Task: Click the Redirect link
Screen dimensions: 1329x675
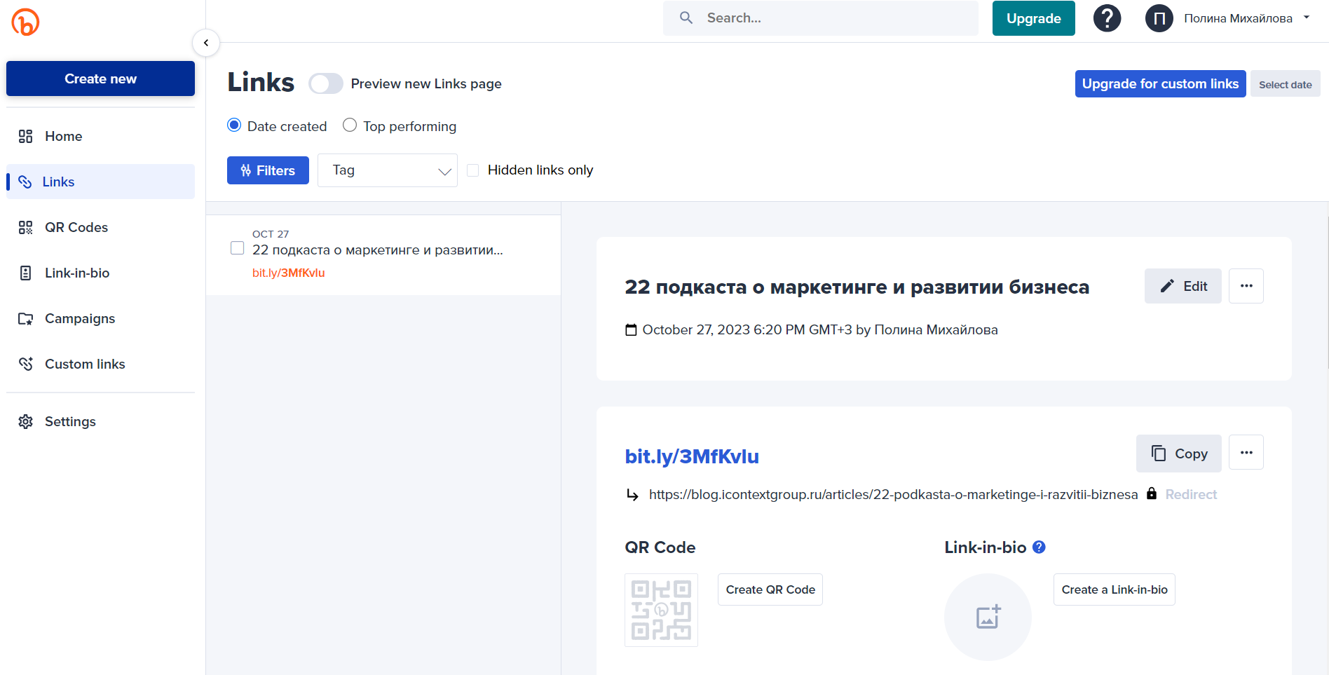Action: [1191, 494]
